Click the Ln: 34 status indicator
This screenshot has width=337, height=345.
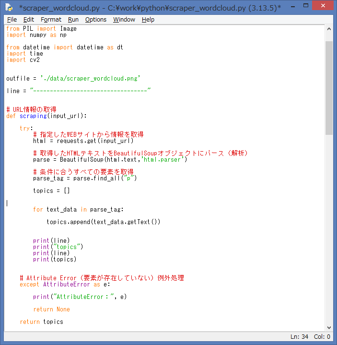300,337
